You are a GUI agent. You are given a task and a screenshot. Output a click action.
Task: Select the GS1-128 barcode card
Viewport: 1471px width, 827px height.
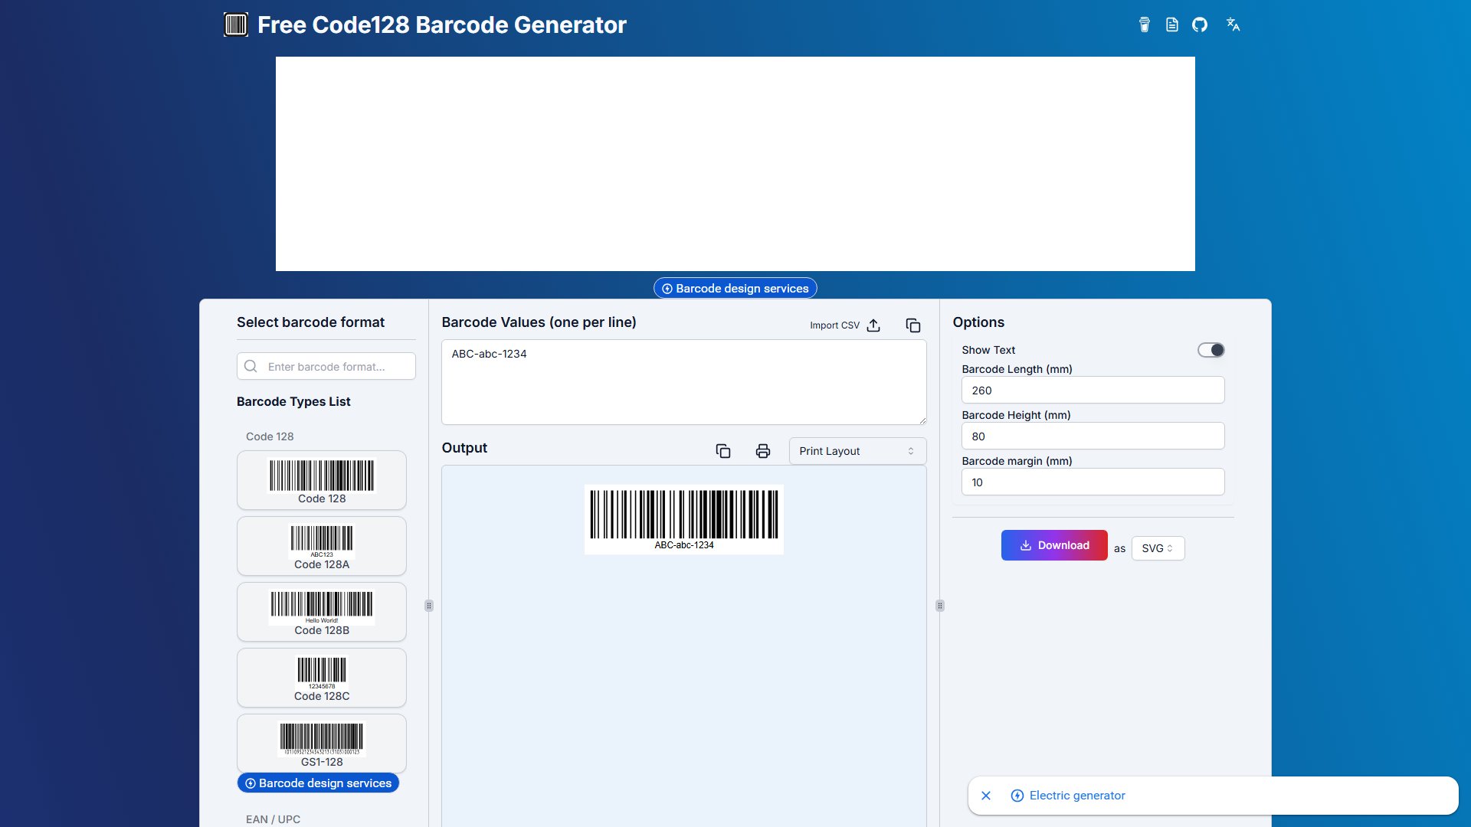pos(322,744)
